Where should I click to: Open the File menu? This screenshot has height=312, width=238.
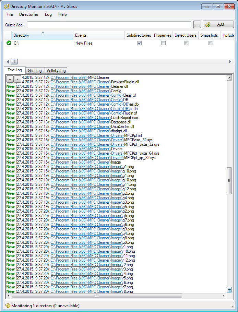[10, 14]
